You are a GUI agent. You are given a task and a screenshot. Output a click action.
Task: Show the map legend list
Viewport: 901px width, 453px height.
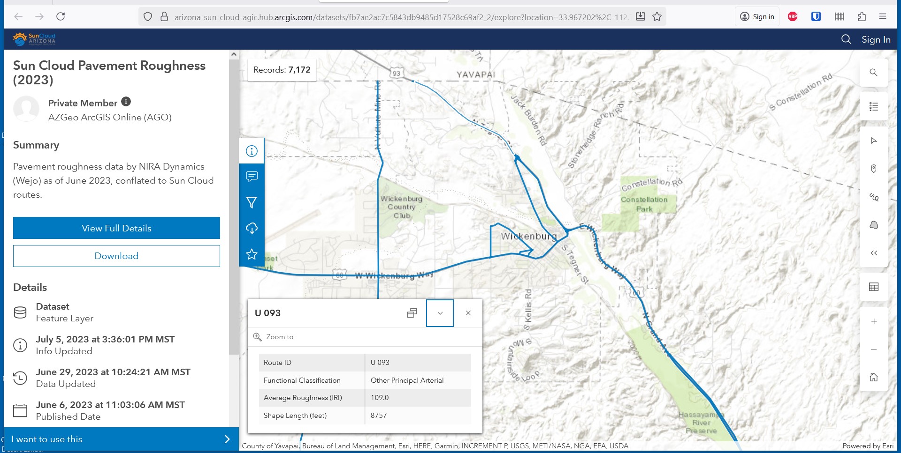click(x=873, y=107)
